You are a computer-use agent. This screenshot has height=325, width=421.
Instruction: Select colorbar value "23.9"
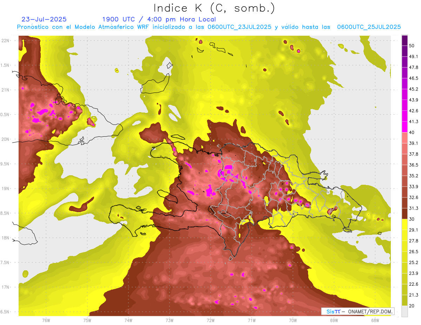414,273
